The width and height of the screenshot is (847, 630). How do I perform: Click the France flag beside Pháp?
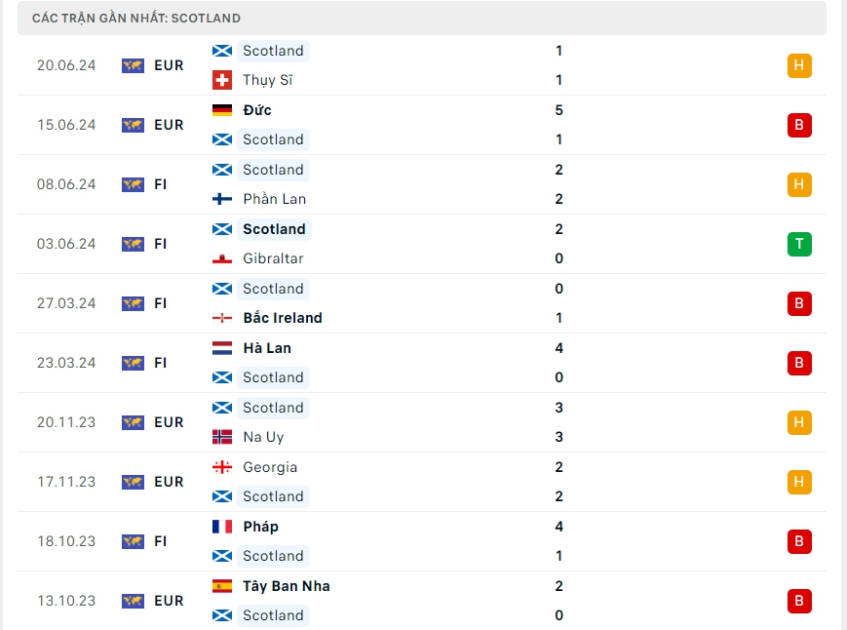pos(222,527)
